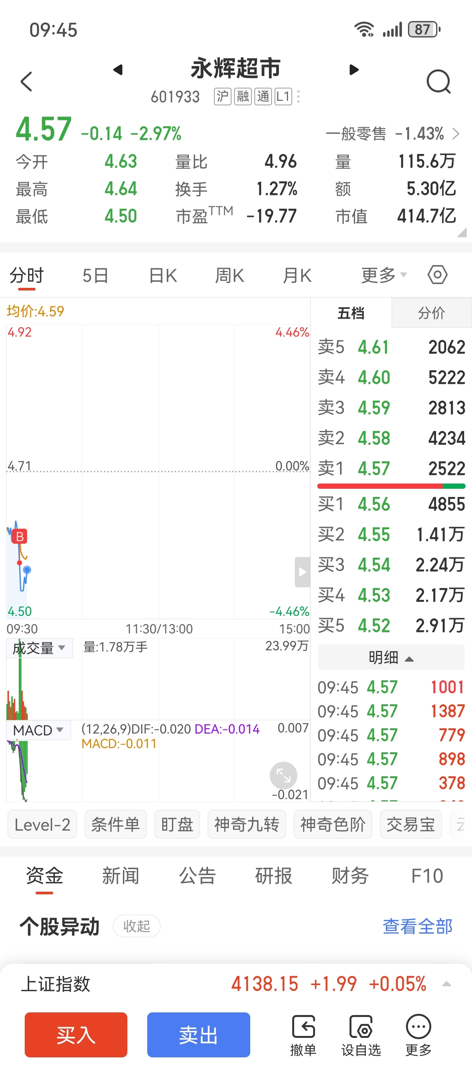
Task: Tap the 撤单 cancel order icon
Action: [x=303, y=1035]
